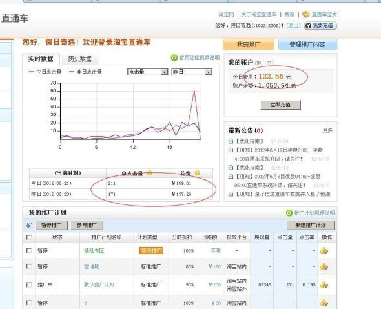Click the action icon for plan 3 row

point(324,303)
